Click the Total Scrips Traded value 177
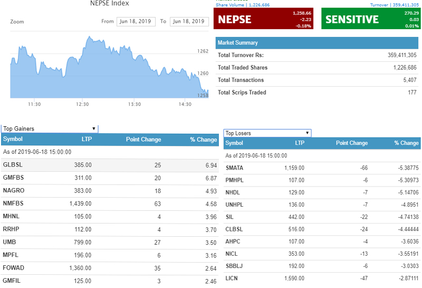The image size is (422, 288). (412, 92)
